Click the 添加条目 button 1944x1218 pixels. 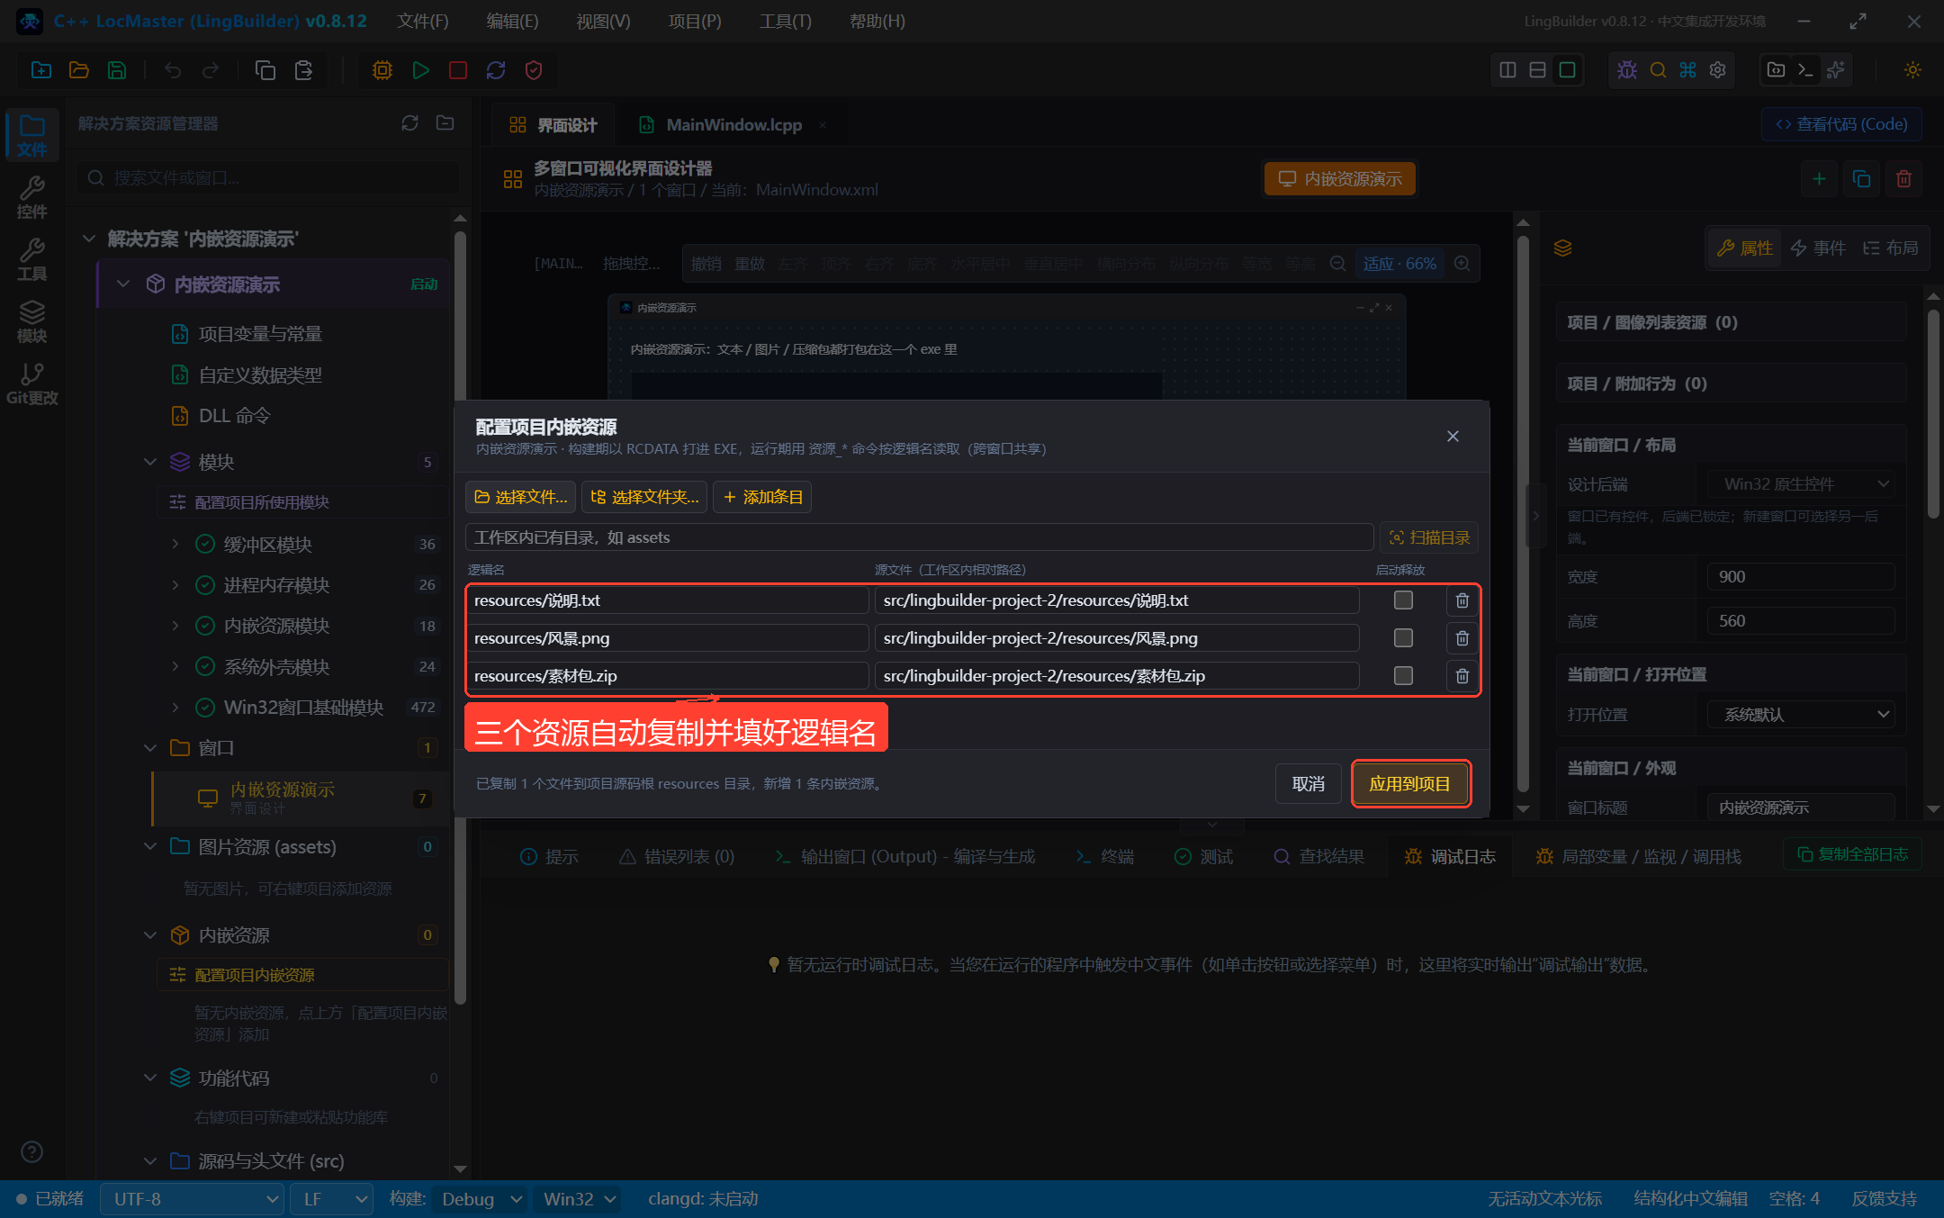pyautogui.click(x=762, y=497)
